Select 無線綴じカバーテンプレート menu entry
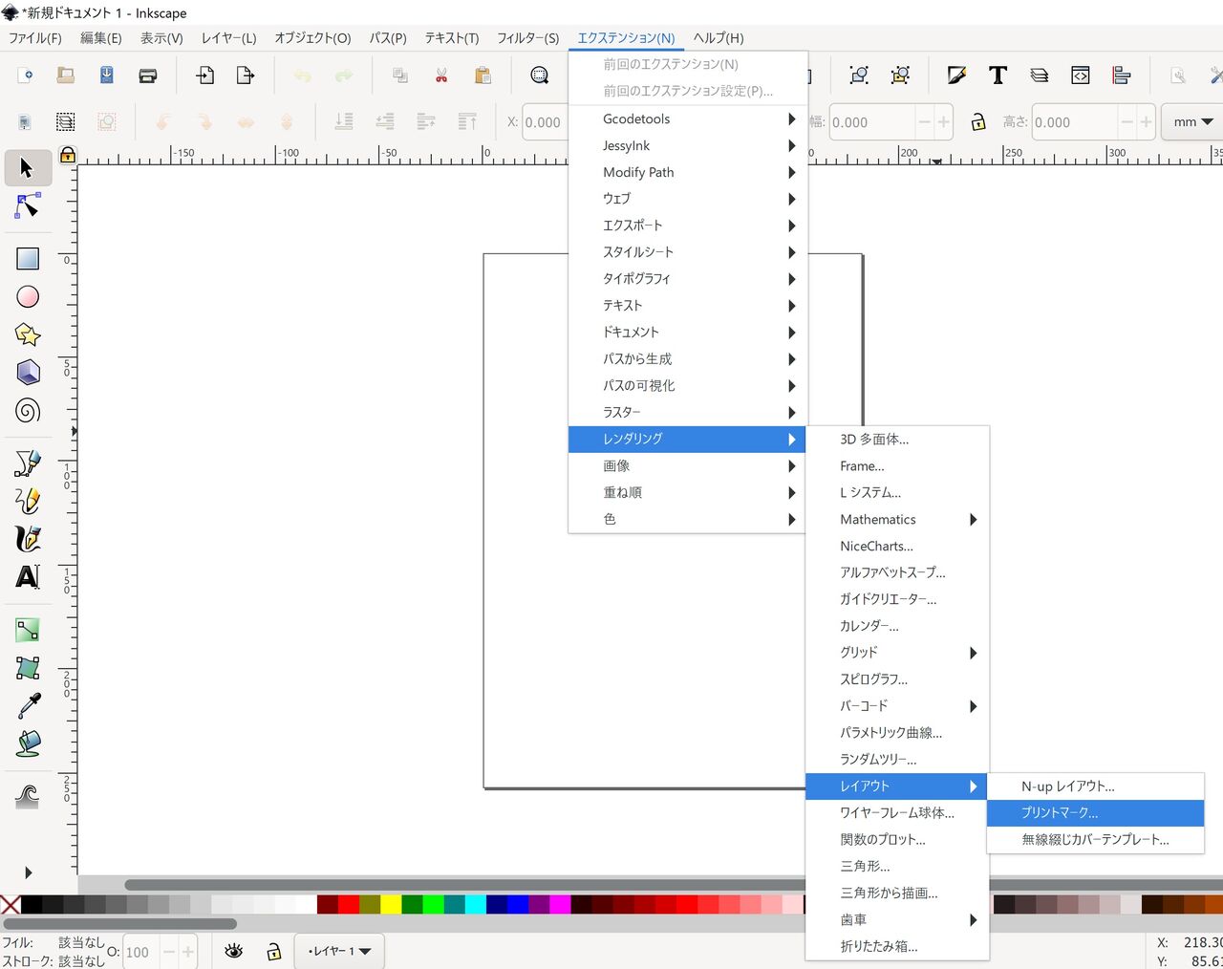 (1095, 839)
